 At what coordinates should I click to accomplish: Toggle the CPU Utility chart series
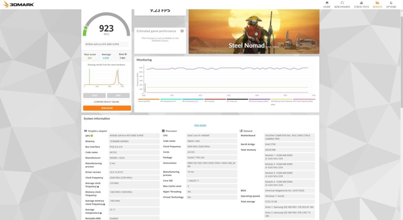[237, 100]
